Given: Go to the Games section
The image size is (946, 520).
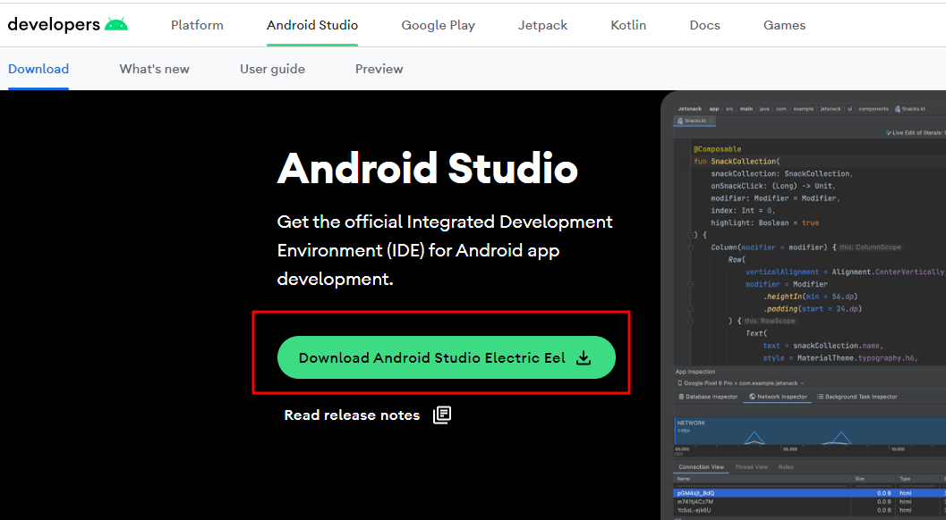Looking at the screenshot, I should pos(784,25).
